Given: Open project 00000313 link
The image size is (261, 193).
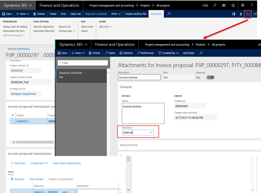Looking at the screenshot, I should tap(22, 121).
